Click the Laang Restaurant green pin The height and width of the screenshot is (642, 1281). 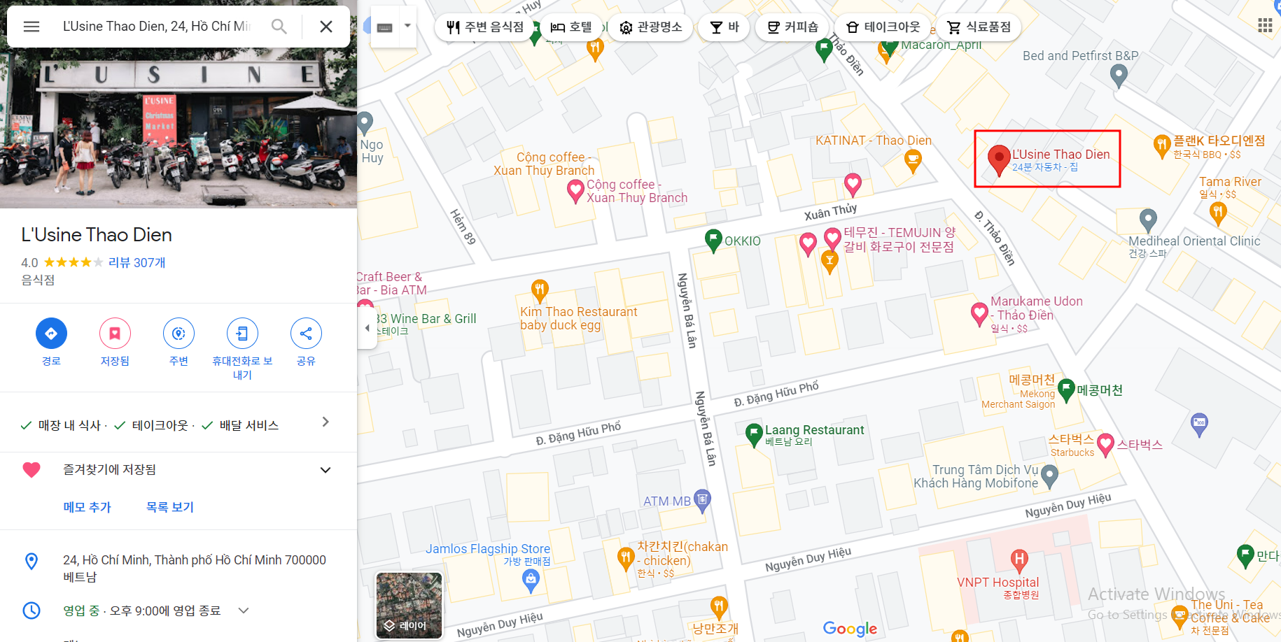(754, 435)
